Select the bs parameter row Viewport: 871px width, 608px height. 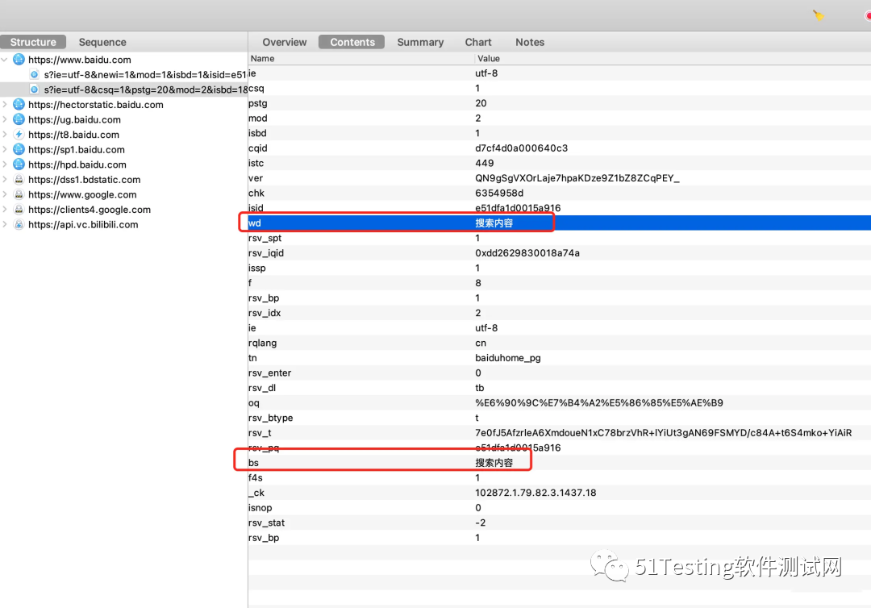coord(560,463)
